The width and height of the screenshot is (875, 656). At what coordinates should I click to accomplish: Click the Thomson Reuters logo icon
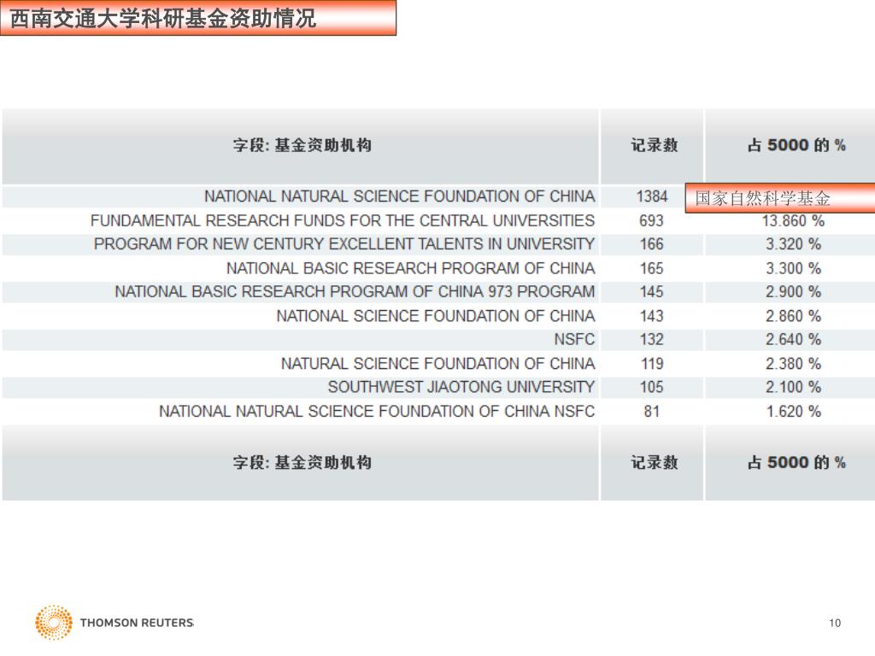[54, 622]
